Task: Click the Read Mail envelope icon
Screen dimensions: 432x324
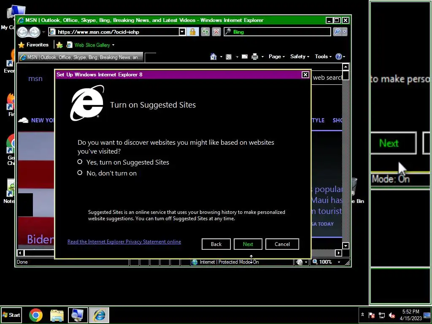Action: pos(245,57)
